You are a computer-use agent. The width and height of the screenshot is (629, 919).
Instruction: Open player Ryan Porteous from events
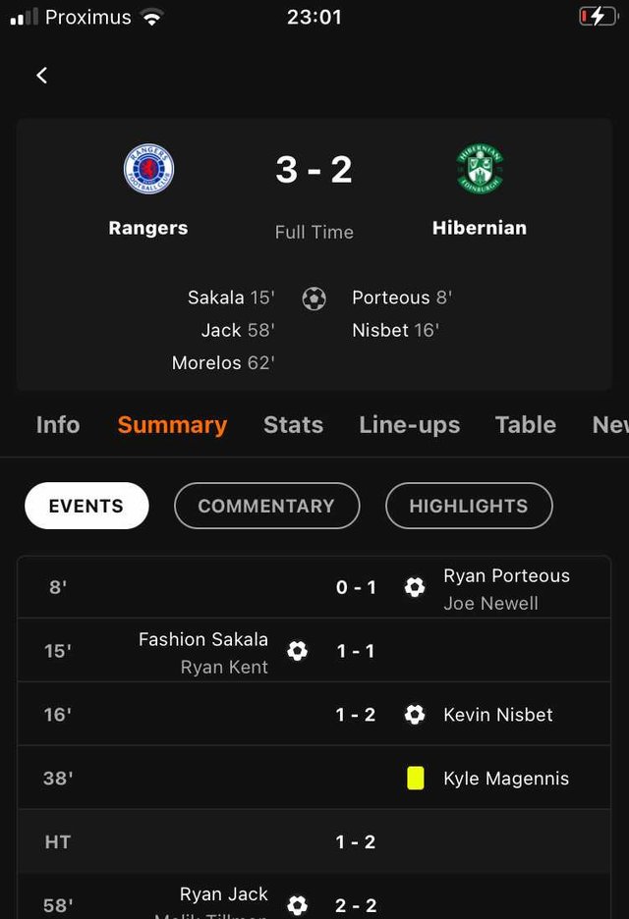point(506,575)
